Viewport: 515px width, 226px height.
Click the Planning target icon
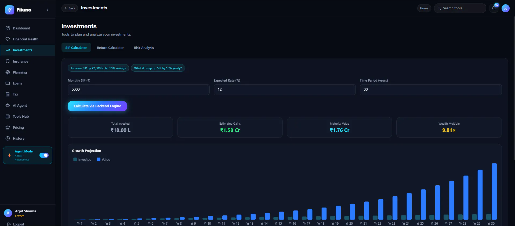point(8,72)
